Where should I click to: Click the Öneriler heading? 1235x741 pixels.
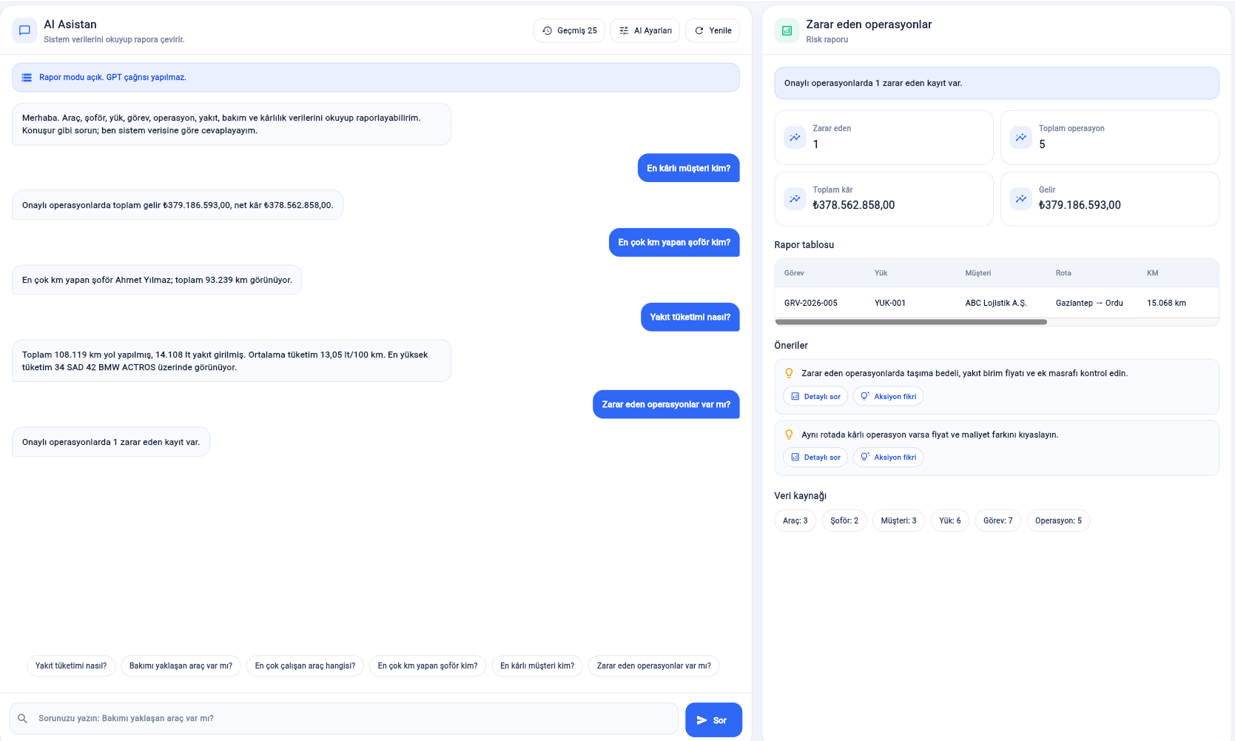tap(791, 345)
